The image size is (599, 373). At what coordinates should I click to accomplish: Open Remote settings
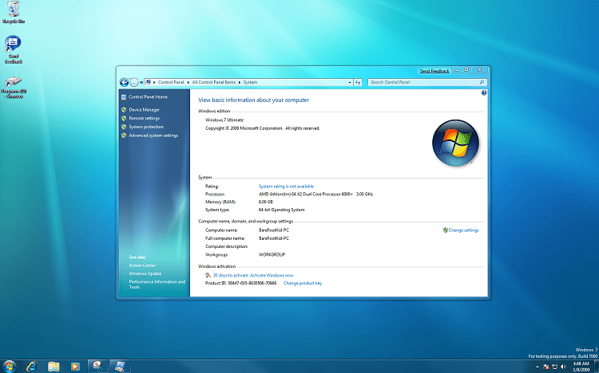pyautogui.click(x=144, y=118)
